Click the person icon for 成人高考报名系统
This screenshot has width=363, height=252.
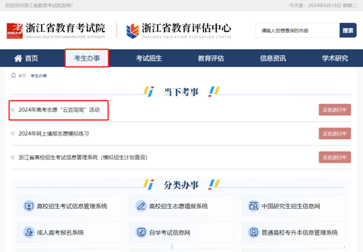coord(29,232)
